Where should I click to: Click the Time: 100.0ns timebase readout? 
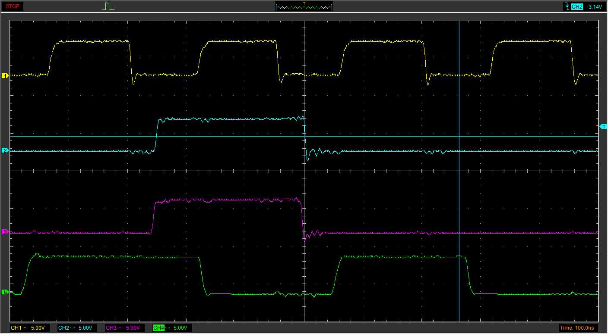click(579, 328)
